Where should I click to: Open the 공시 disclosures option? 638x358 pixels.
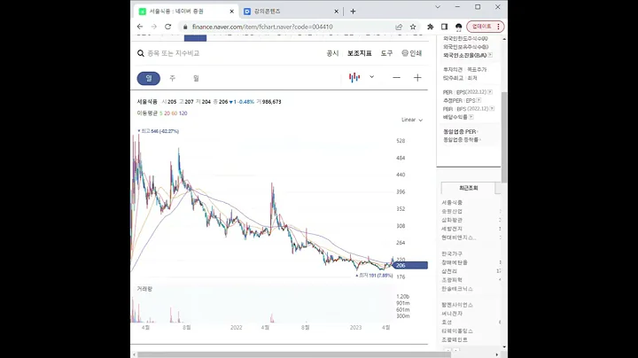(x=332, y=53)
